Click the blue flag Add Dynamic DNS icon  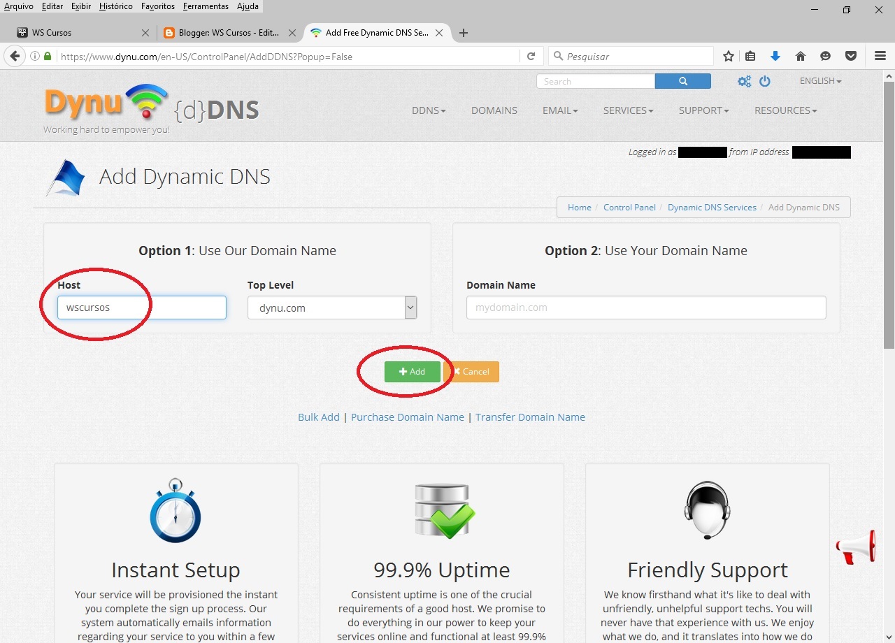click(66, 178)
